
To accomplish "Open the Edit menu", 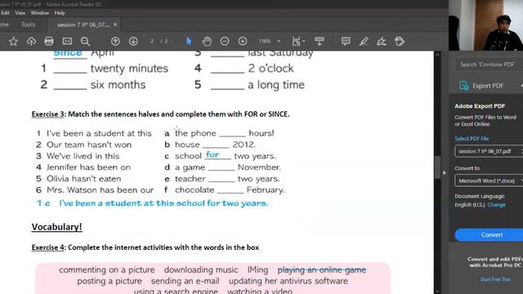I will [x=6, y=13].
